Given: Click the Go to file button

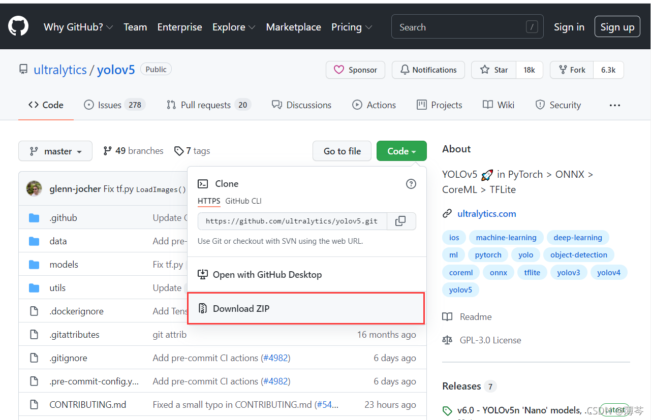Looking at the screenshot, I should pyautogui.click(x=343, y=151).
